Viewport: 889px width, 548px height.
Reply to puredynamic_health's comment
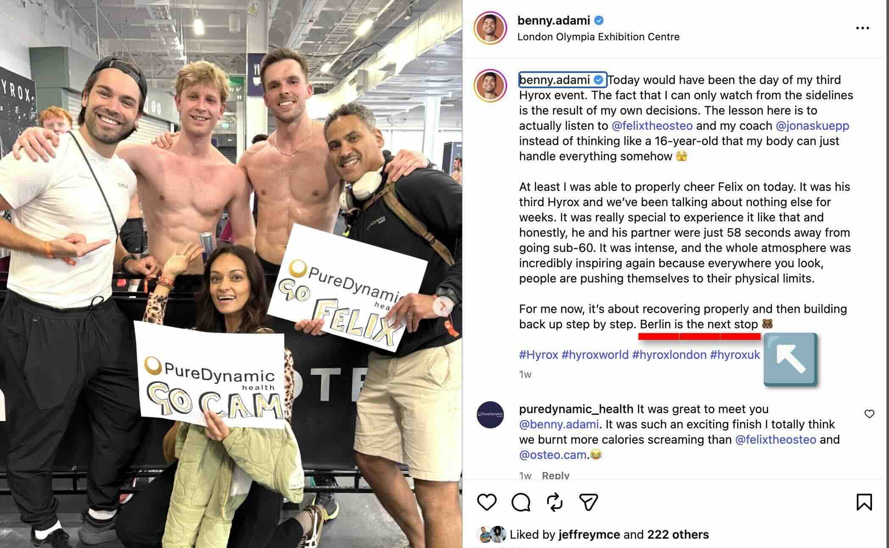[556, 475]
